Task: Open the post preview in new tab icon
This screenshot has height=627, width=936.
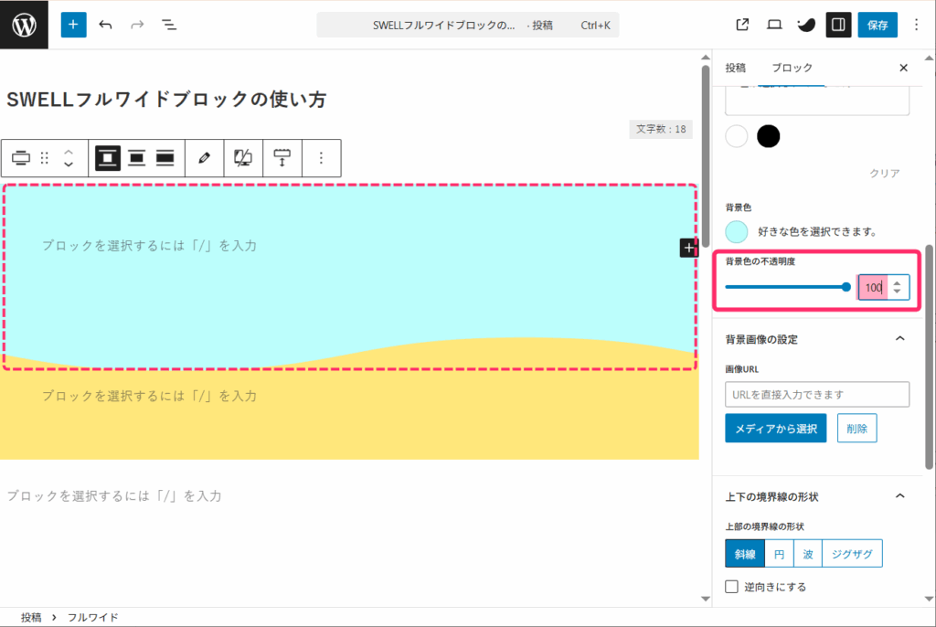Action: pos(742,25)
